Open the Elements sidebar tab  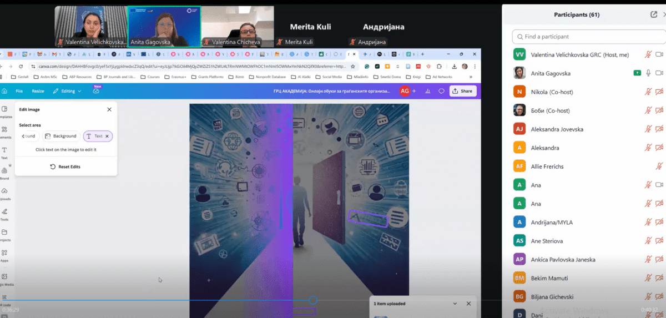[4, 133]
